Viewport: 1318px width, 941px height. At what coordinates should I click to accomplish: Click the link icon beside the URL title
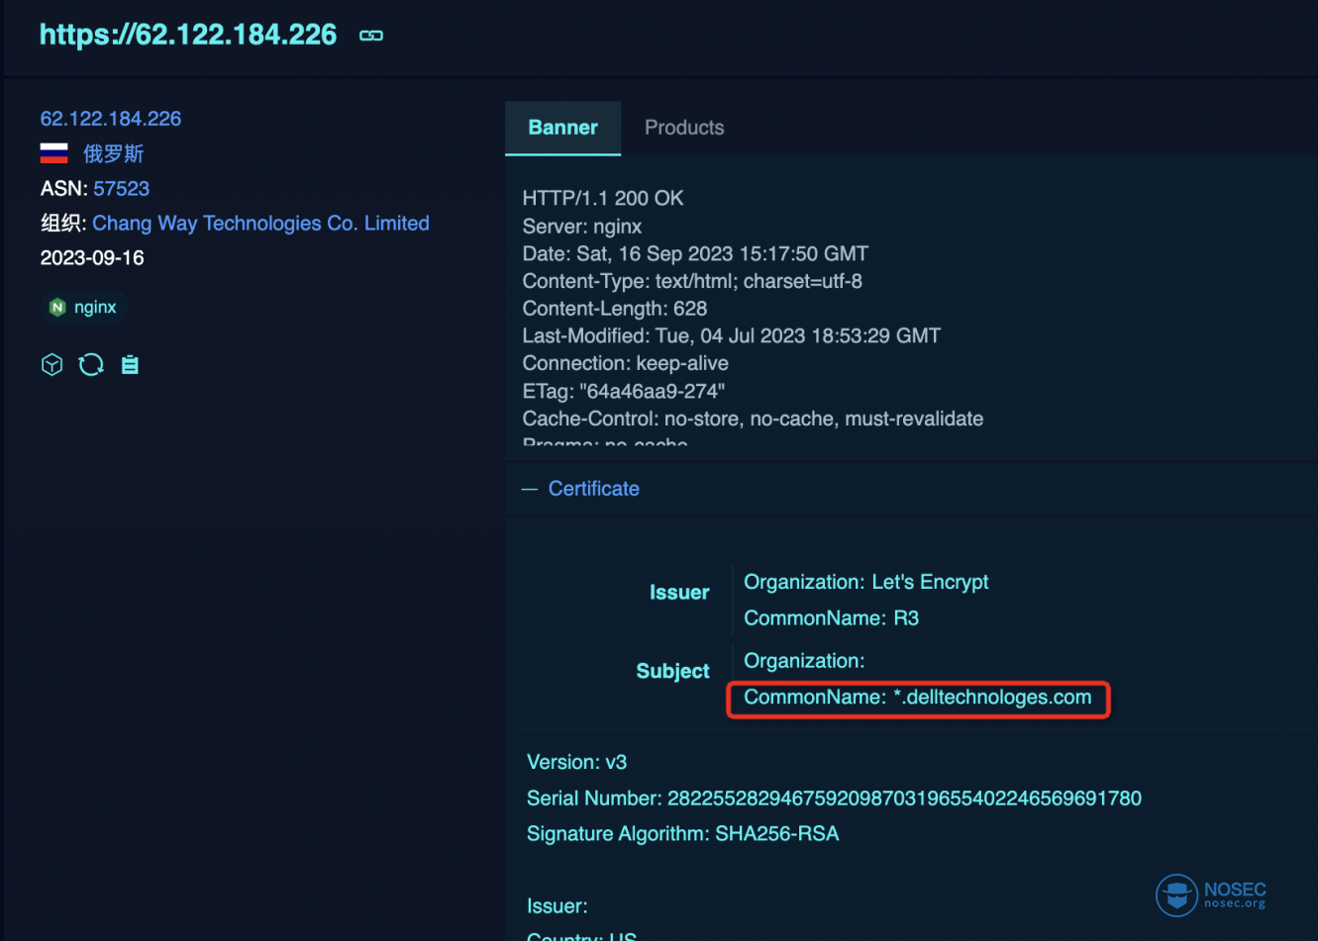click(x=371, y=36)
